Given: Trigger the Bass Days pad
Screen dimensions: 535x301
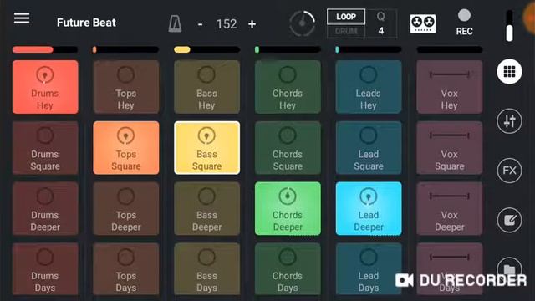Looking at the screenshot, I should click(206, 269).
